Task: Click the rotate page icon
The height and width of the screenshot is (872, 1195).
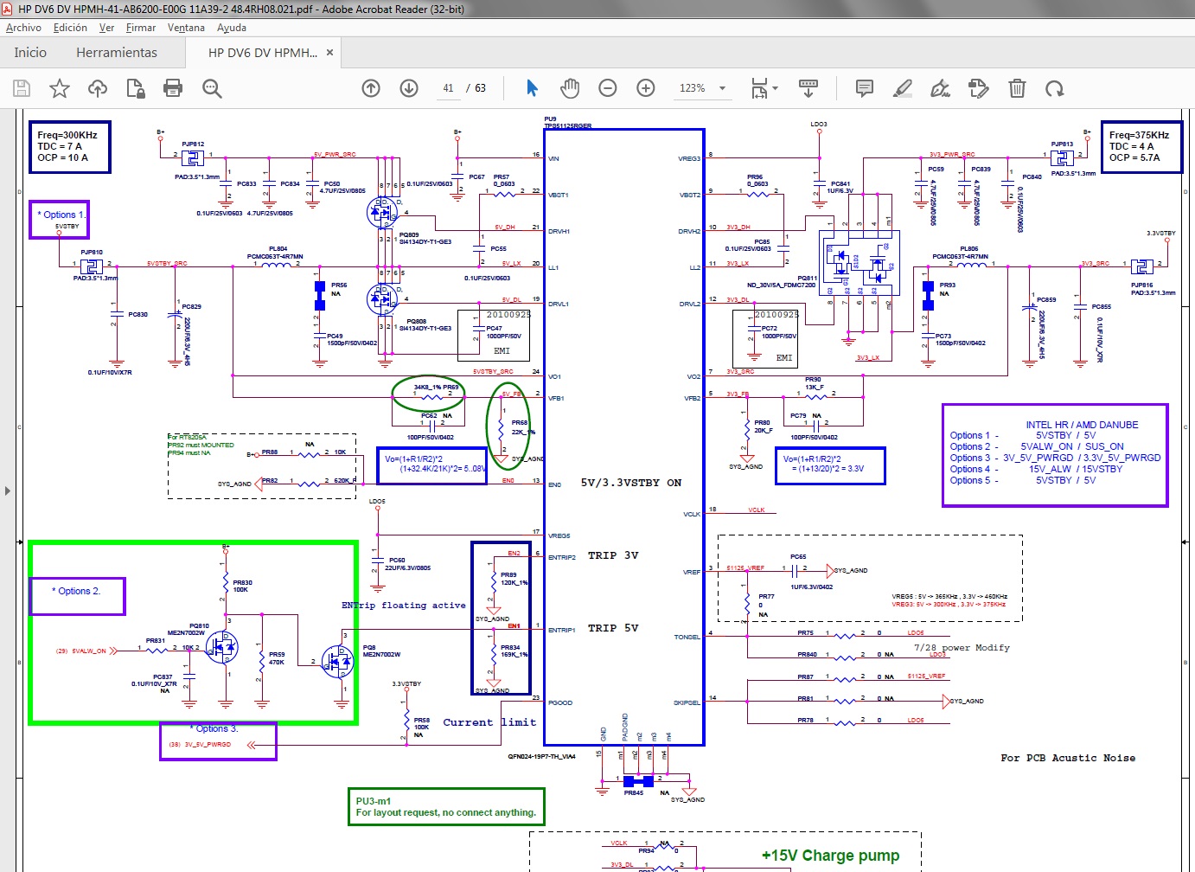Action: (1054, 88)
